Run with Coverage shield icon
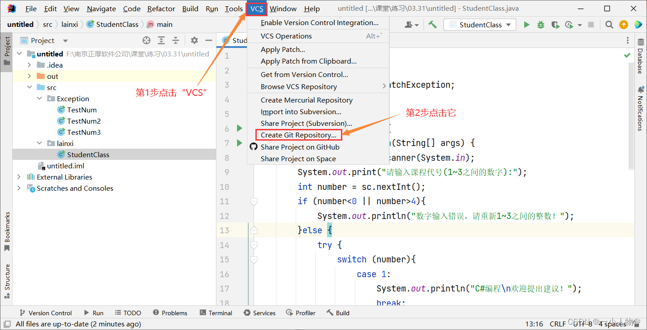The image size is (647, 330). (555, 25)
